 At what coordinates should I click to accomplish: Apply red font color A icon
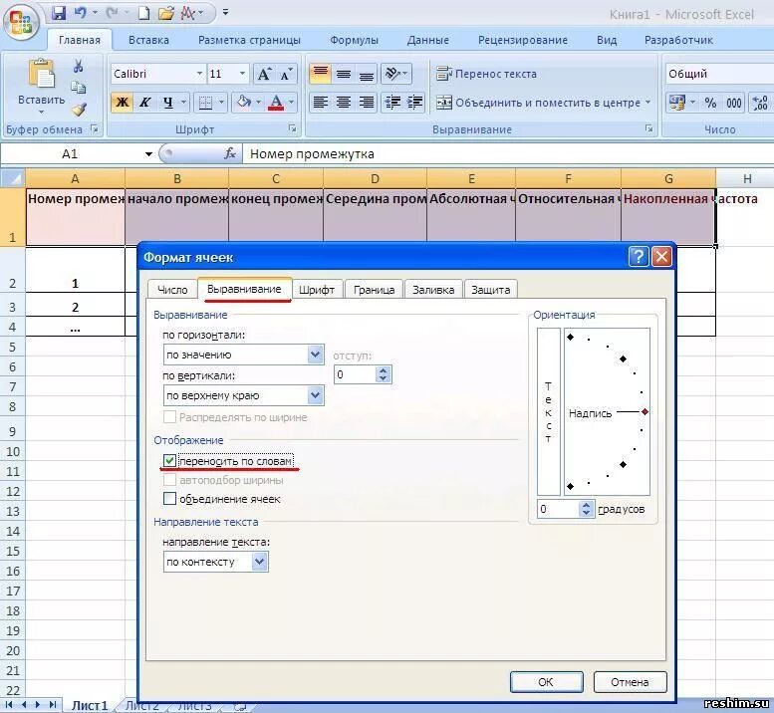tap(276, 103)
